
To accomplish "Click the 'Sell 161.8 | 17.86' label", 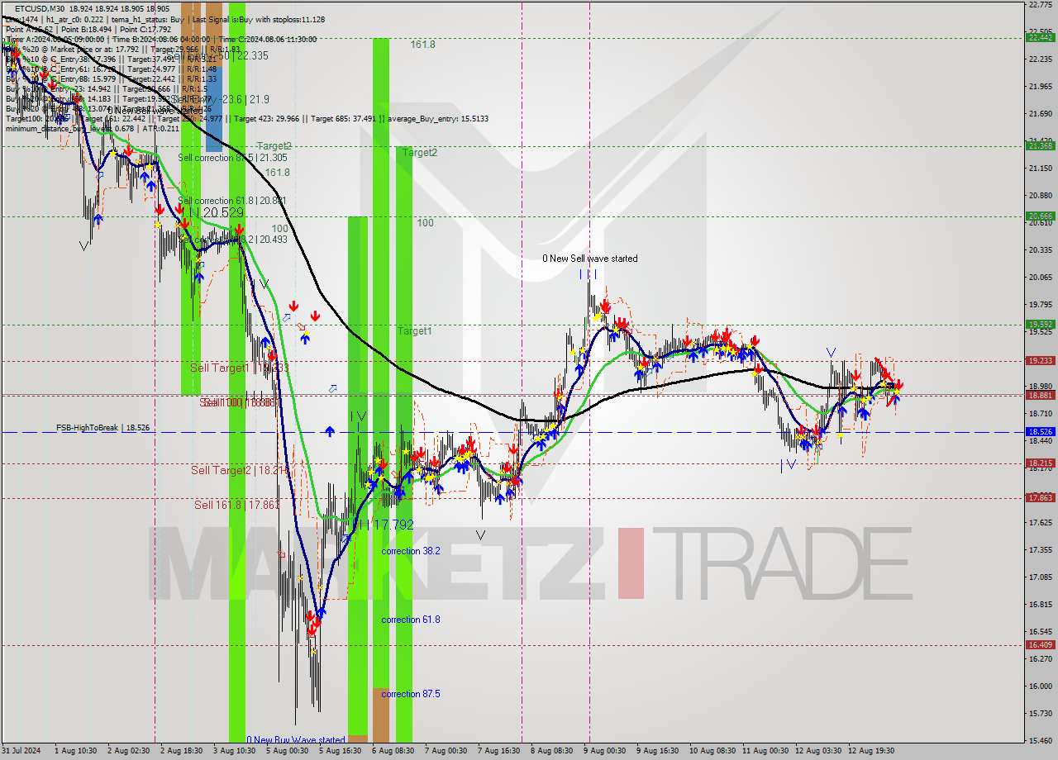I will click(x=236, y=504).
